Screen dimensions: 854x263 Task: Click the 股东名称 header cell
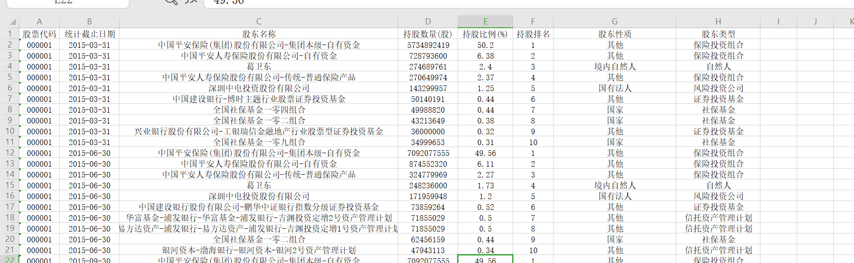[x=259, y=34]
